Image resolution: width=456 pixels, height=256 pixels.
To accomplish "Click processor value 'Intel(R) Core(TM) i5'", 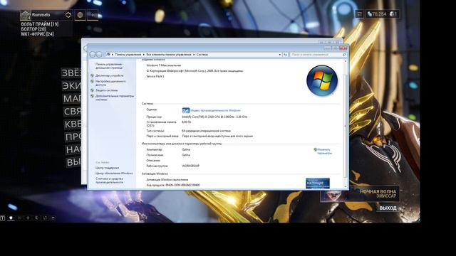I will click(214, 117).
